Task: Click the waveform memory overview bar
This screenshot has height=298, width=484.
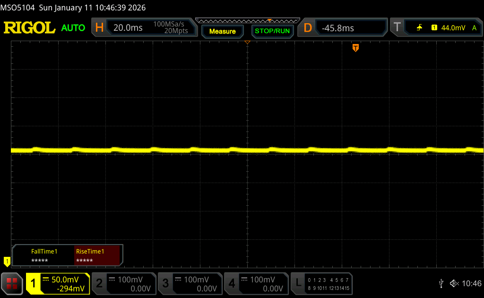Action: click(x=247, y=20)
